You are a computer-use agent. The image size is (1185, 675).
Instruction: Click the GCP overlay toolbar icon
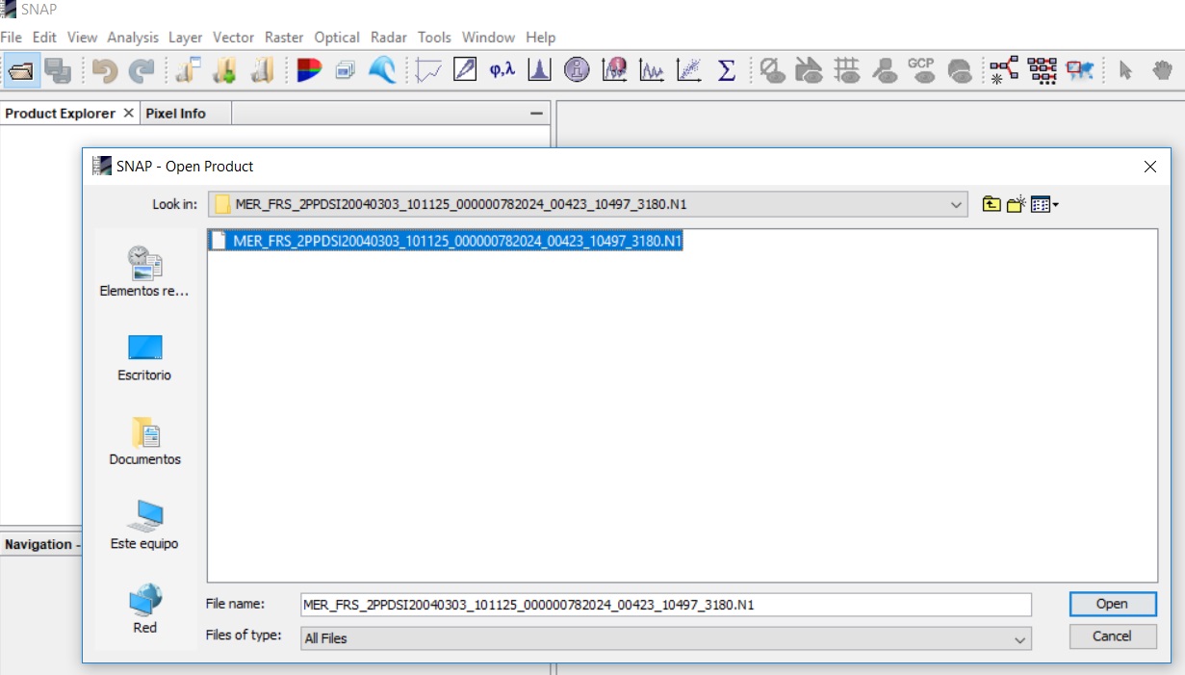click(921, 70)
